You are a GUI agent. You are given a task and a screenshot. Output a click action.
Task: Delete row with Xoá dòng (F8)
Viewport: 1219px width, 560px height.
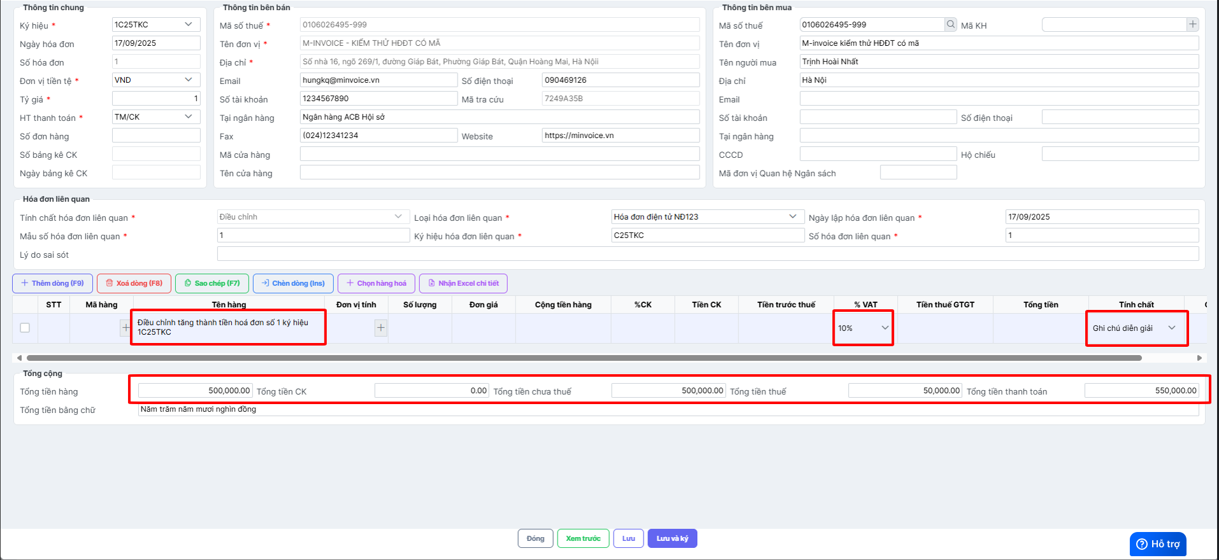pos(134,283)
